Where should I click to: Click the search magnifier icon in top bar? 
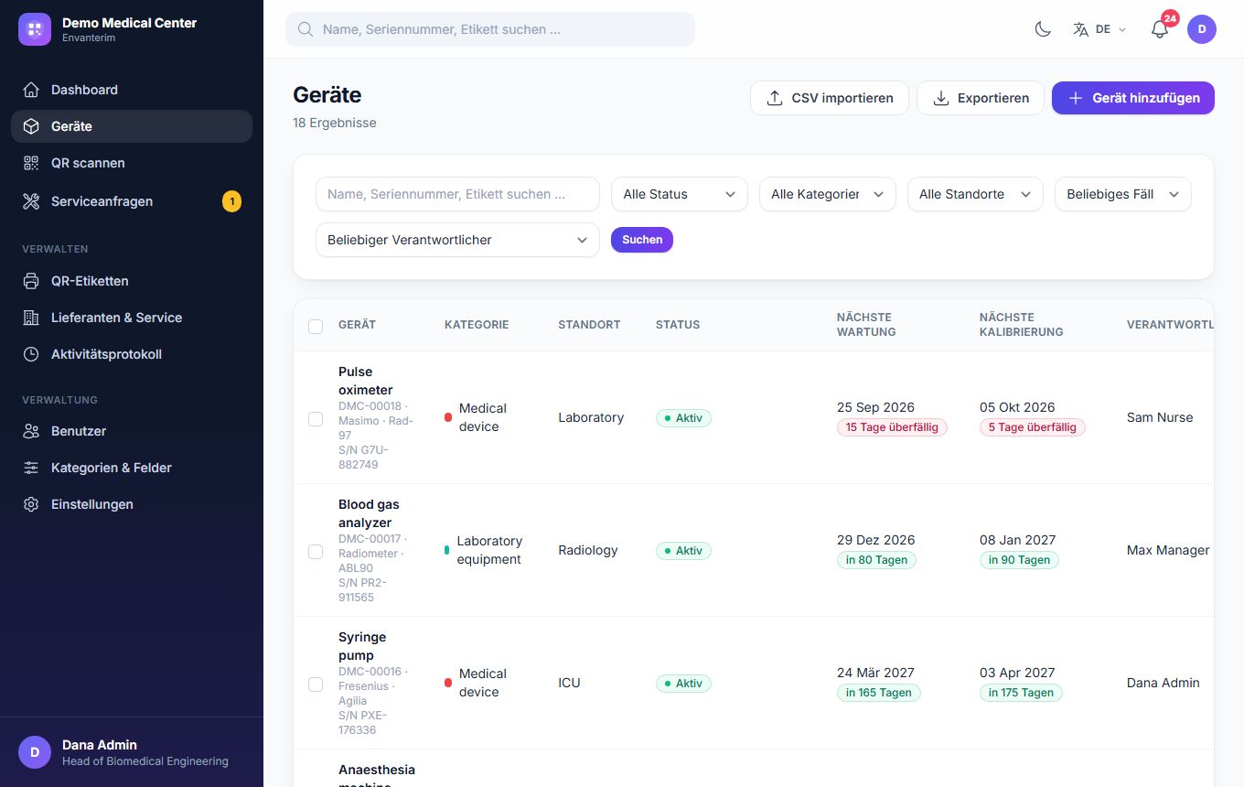306,29
